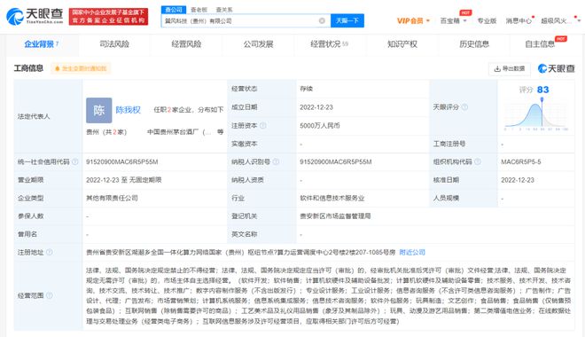Viewport: 585px width, 337px height.
Task: Select the 查公司 search tab
Action: [x=174, y=10]
